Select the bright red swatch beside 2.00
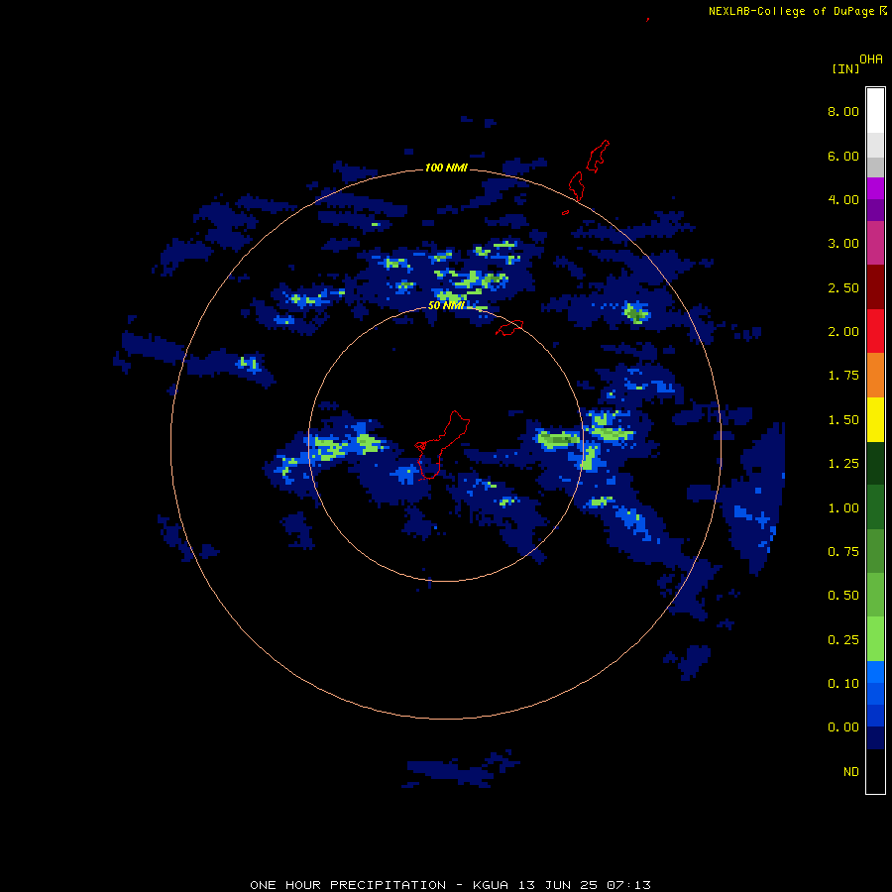Image resolution: width=892 pixels, height=892 pixels. [875, 331]
